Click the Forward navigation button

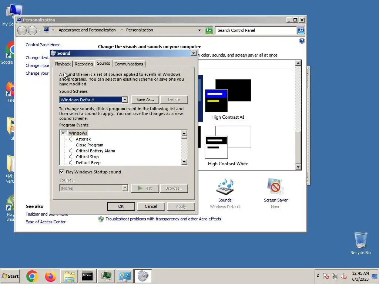coord(32,30)
